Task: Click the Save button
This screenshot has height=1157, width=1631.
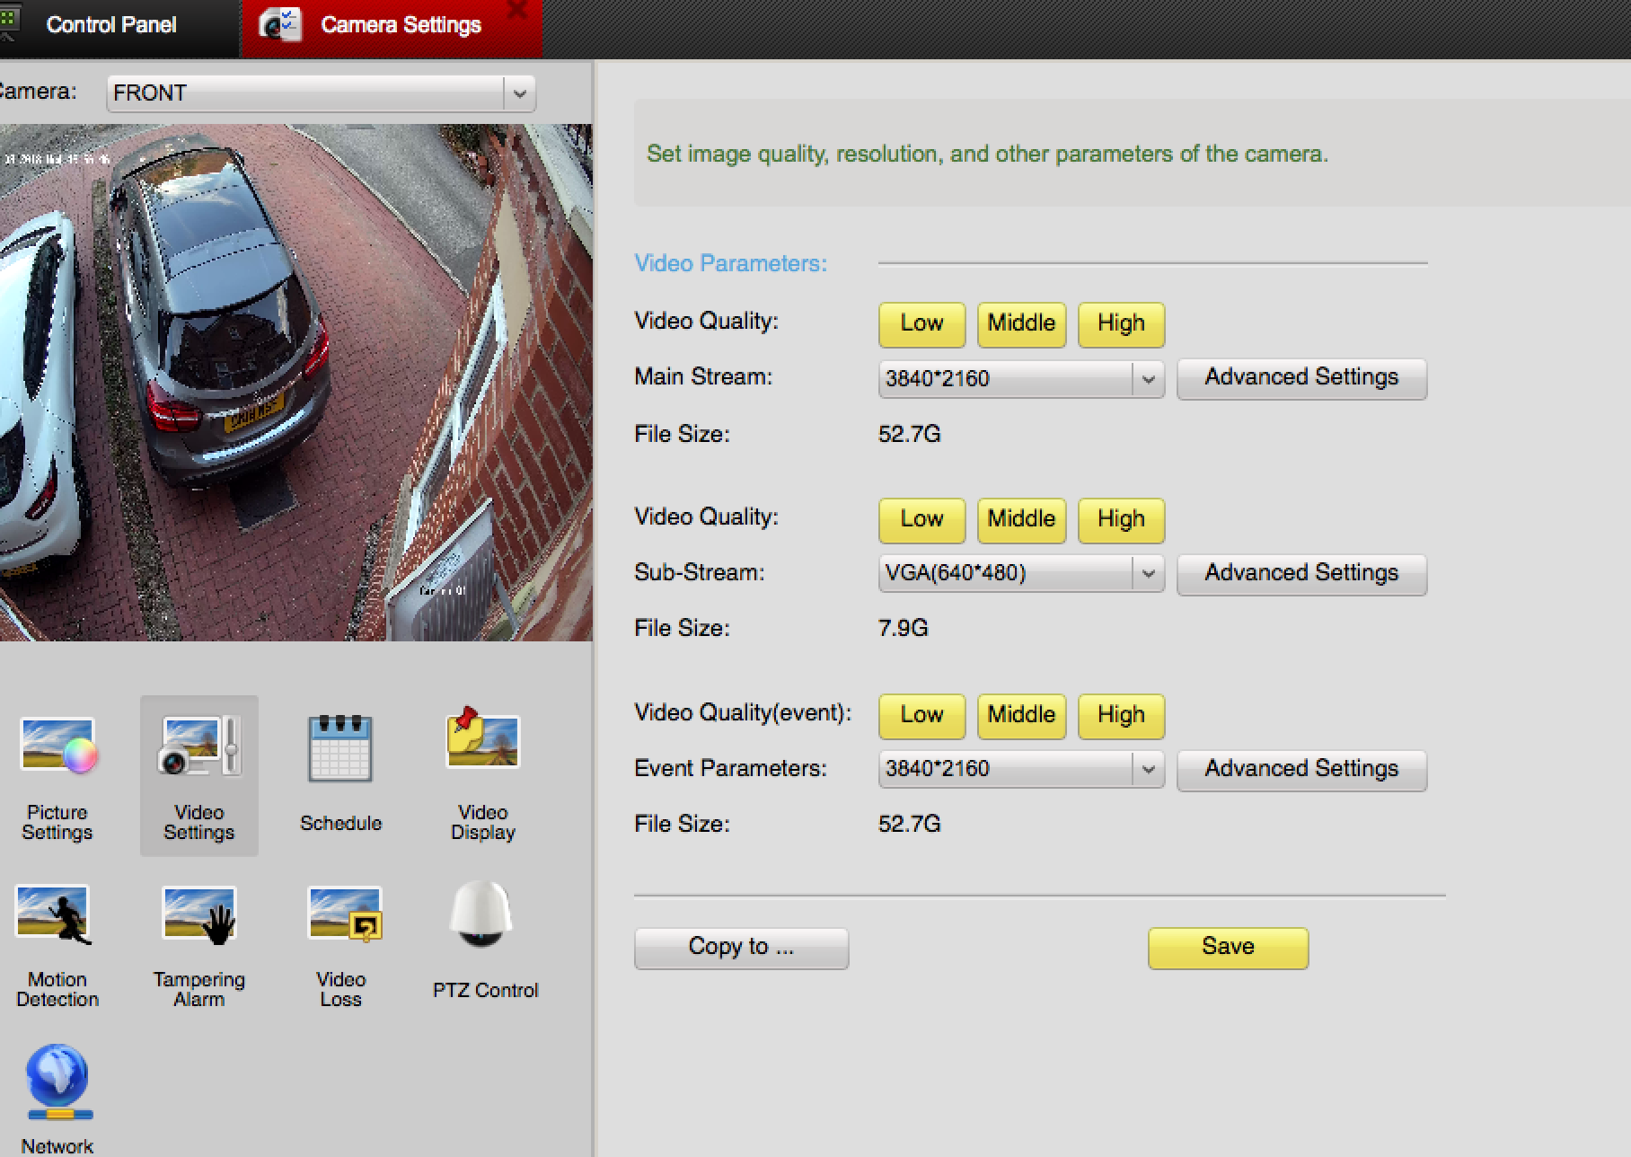Action: 1227,948
